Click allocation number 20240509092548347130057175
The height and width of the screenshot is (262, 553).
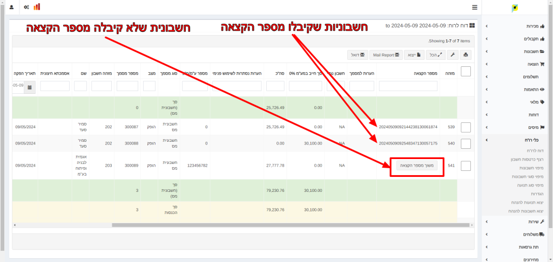(408, 144)
